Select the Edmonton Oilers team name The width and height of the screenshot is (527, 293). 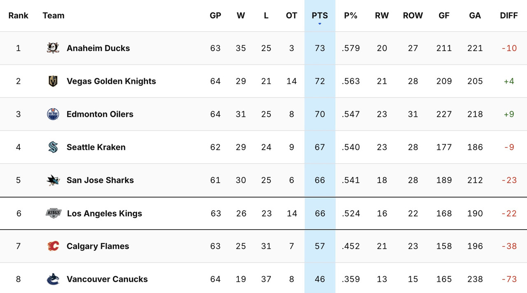pos(100,114)
